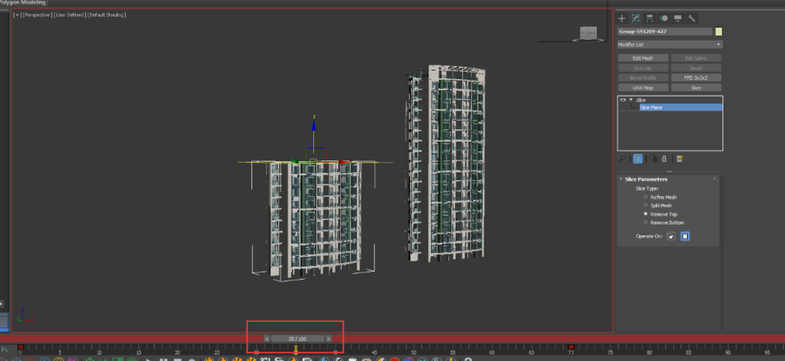The image size is (785, 361).
Task: Click the Group-591209-427 name field
Action: pyautogui.click(x=665, y=31)
